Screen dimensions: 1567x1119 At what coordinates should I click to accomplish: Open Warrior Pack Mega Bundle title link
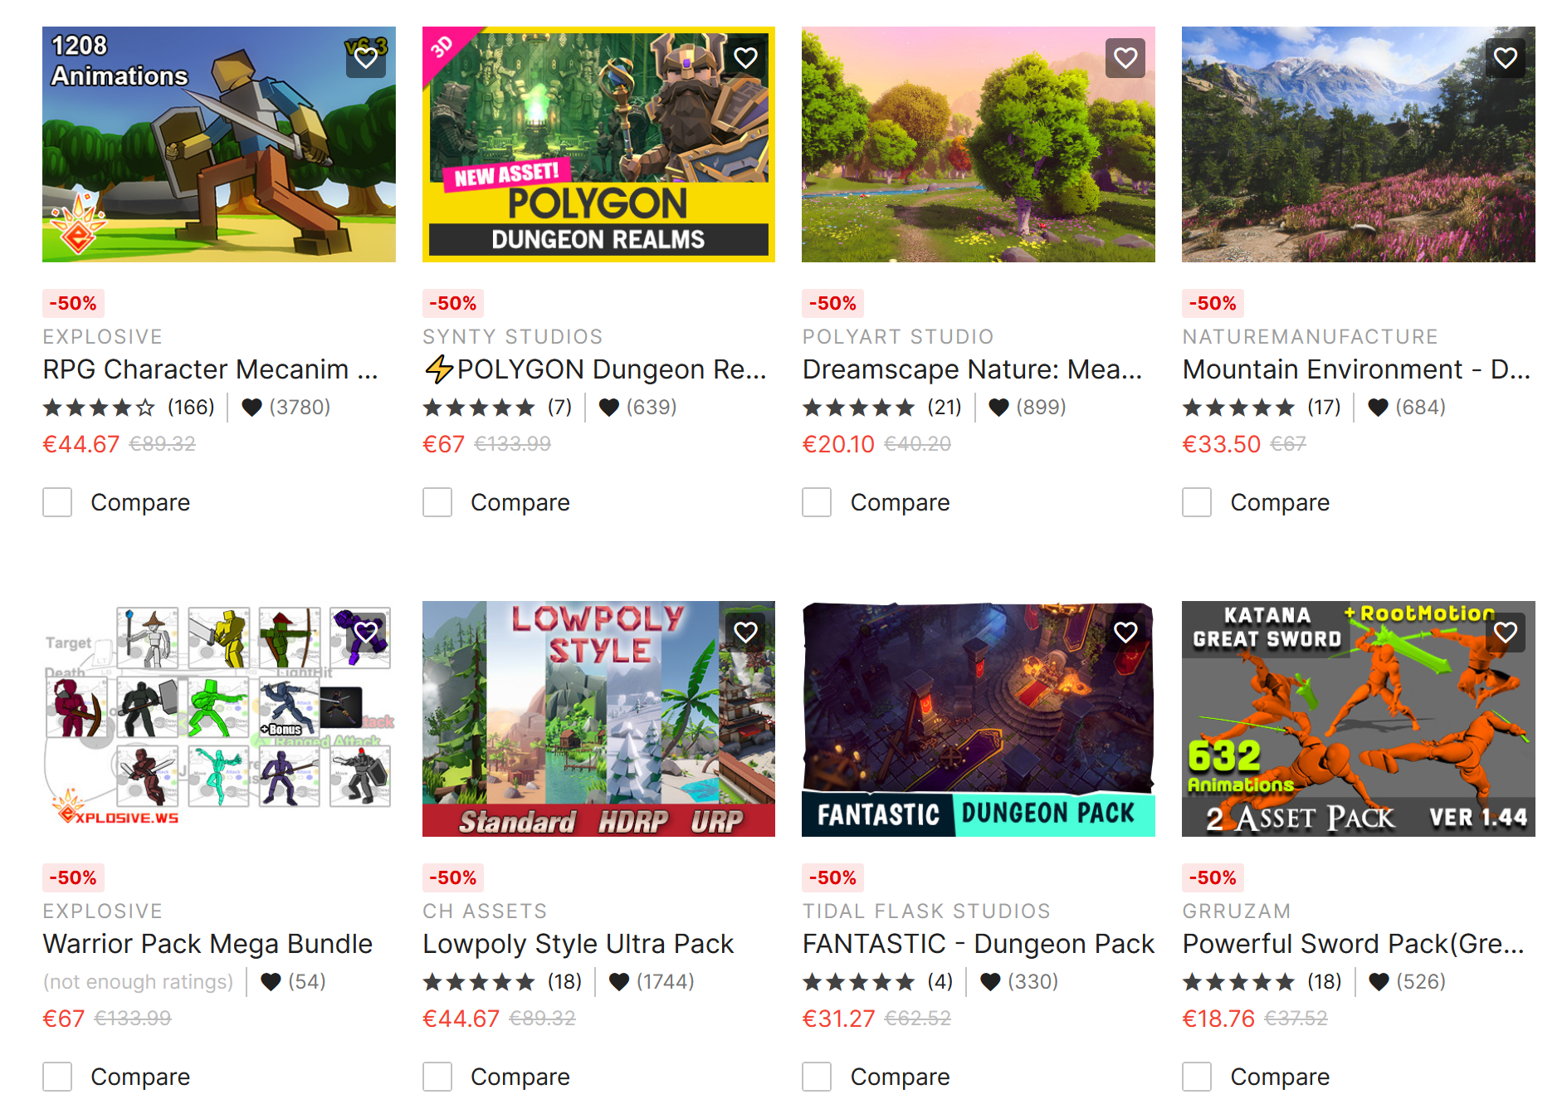point(207,944)
